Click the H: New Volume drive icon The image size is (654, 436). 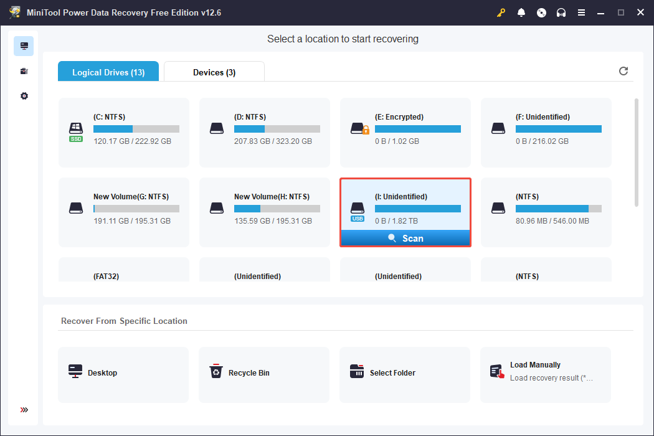click(x=217, y=208)
